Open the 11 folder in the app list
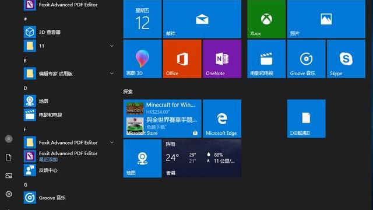The width and height of the screenshot is (373, 210). coord(69,45)
